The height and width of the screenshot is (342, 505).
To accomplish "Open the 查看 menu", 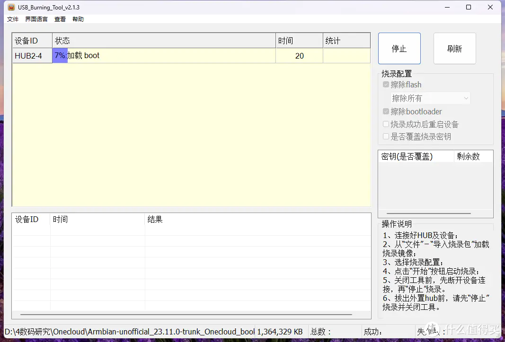I will (x=60, y=19).
